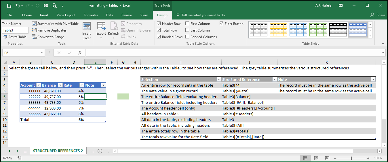Switch to the Formulas ribbon tab
Image resolution: width=388 pixels, height=162 pixels.
point(91,15)
